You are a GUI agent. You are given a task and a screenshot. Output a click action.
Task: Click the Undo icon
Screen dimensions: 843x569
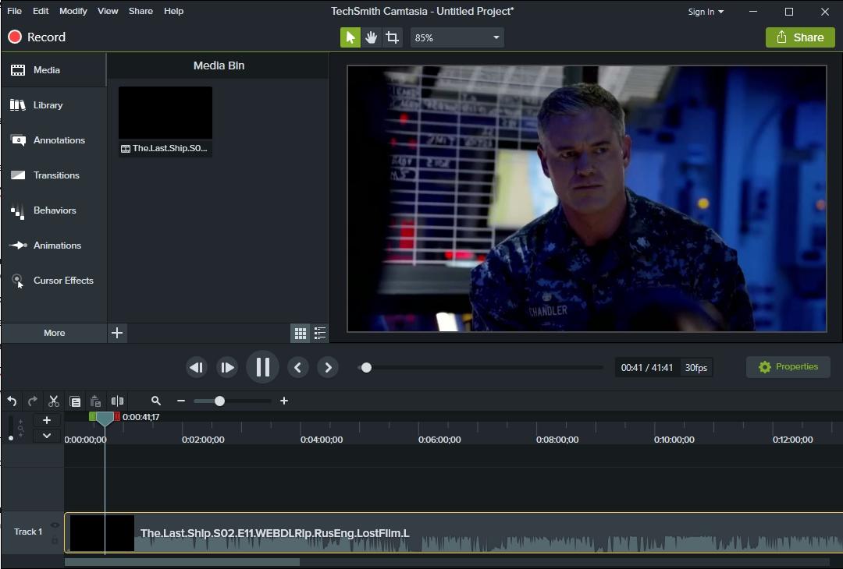tap(12, 401)
